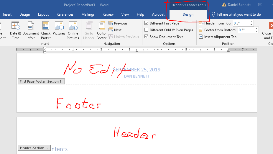Toggle Show Document Text checkbox
Viewport: 273px width, 154px height.
click(147, 37)
